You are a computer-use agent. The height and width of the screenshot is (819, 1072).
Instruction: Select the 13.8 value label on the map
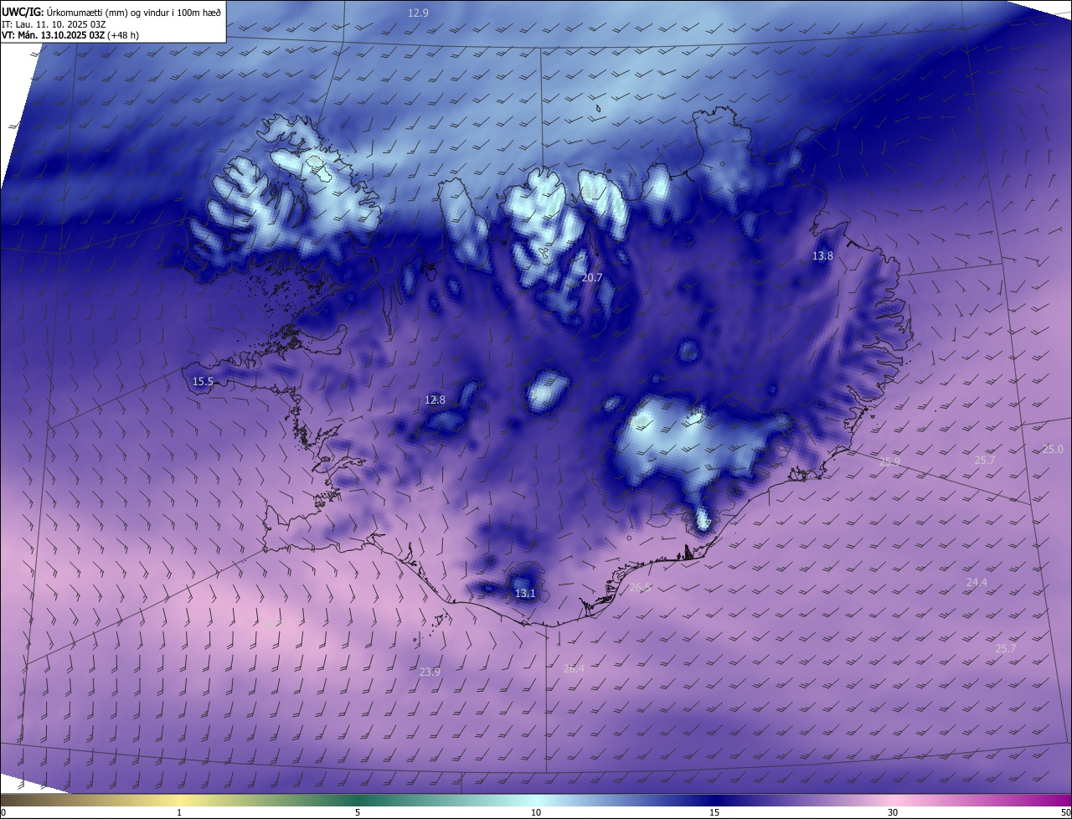pos(823,255)
